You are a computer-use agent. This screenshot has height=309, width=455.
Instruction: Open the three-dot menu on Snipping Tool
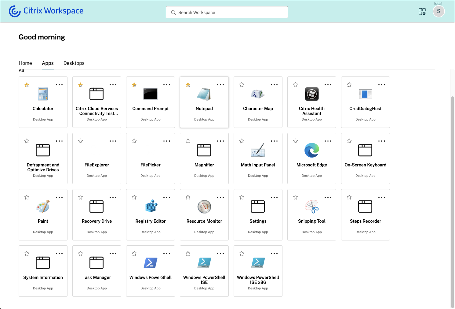pyautogui.click(x=328, y=197)
